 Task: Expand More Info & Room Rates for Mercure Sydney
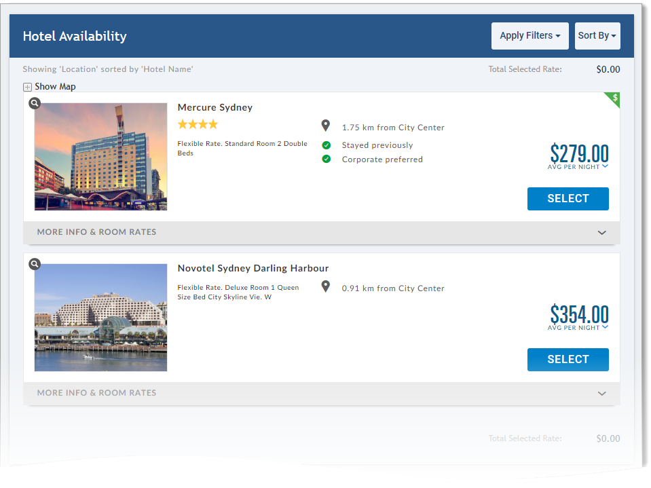(322, 231)
